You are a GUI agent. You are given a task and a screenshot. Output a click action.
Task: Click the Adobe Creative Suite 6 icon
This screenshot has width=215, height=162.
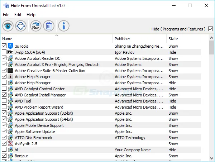coord(10,70)
